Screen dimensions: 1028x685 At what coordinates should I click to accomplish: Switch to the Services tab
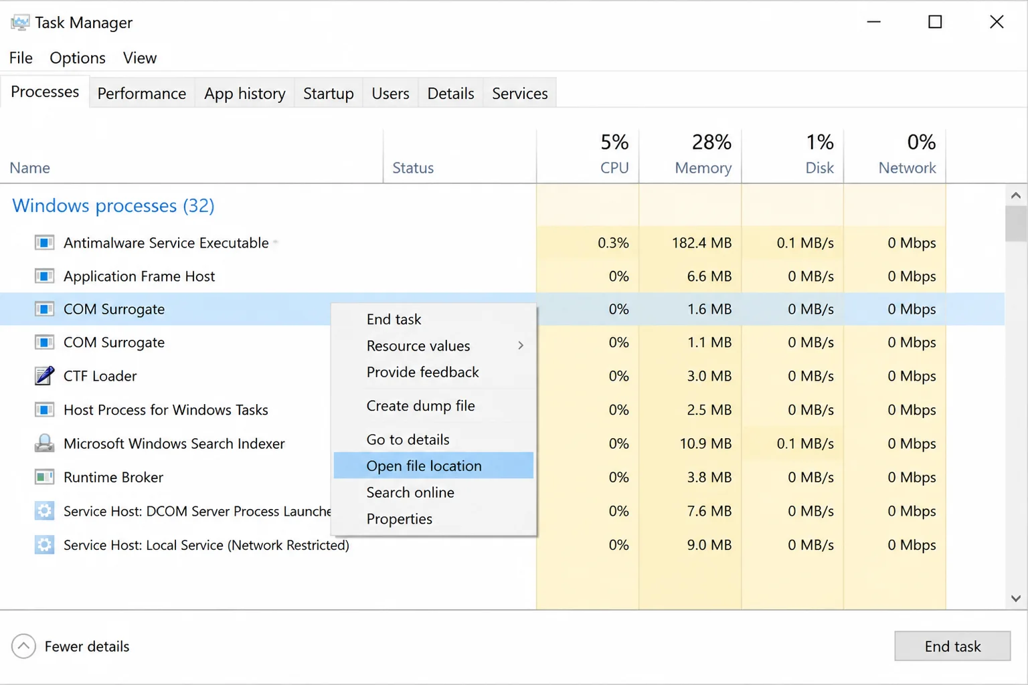[x=520, y=94]
